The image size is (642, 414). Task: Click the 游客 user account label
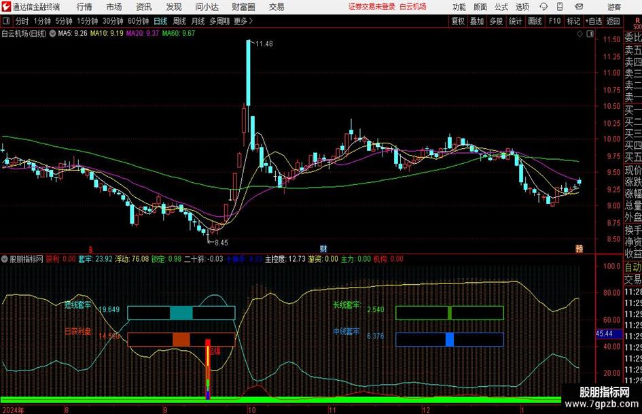click(x=614, y=7)
